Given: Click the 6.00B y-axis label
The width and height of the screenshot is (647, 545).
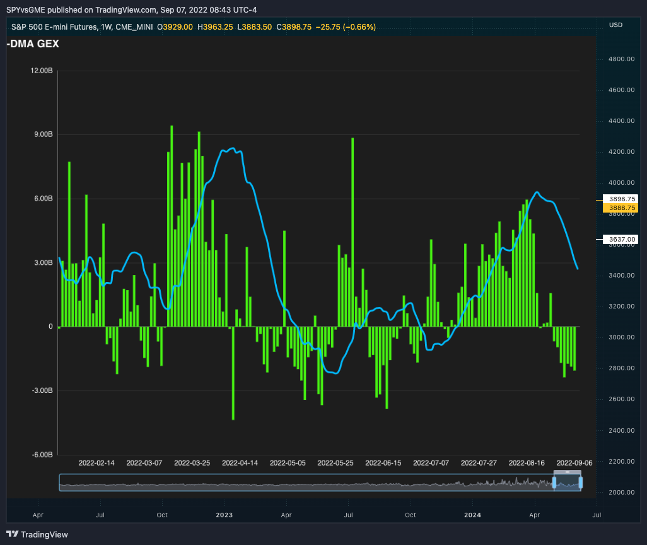Looking at the screenshot, I should click(44, 199).
